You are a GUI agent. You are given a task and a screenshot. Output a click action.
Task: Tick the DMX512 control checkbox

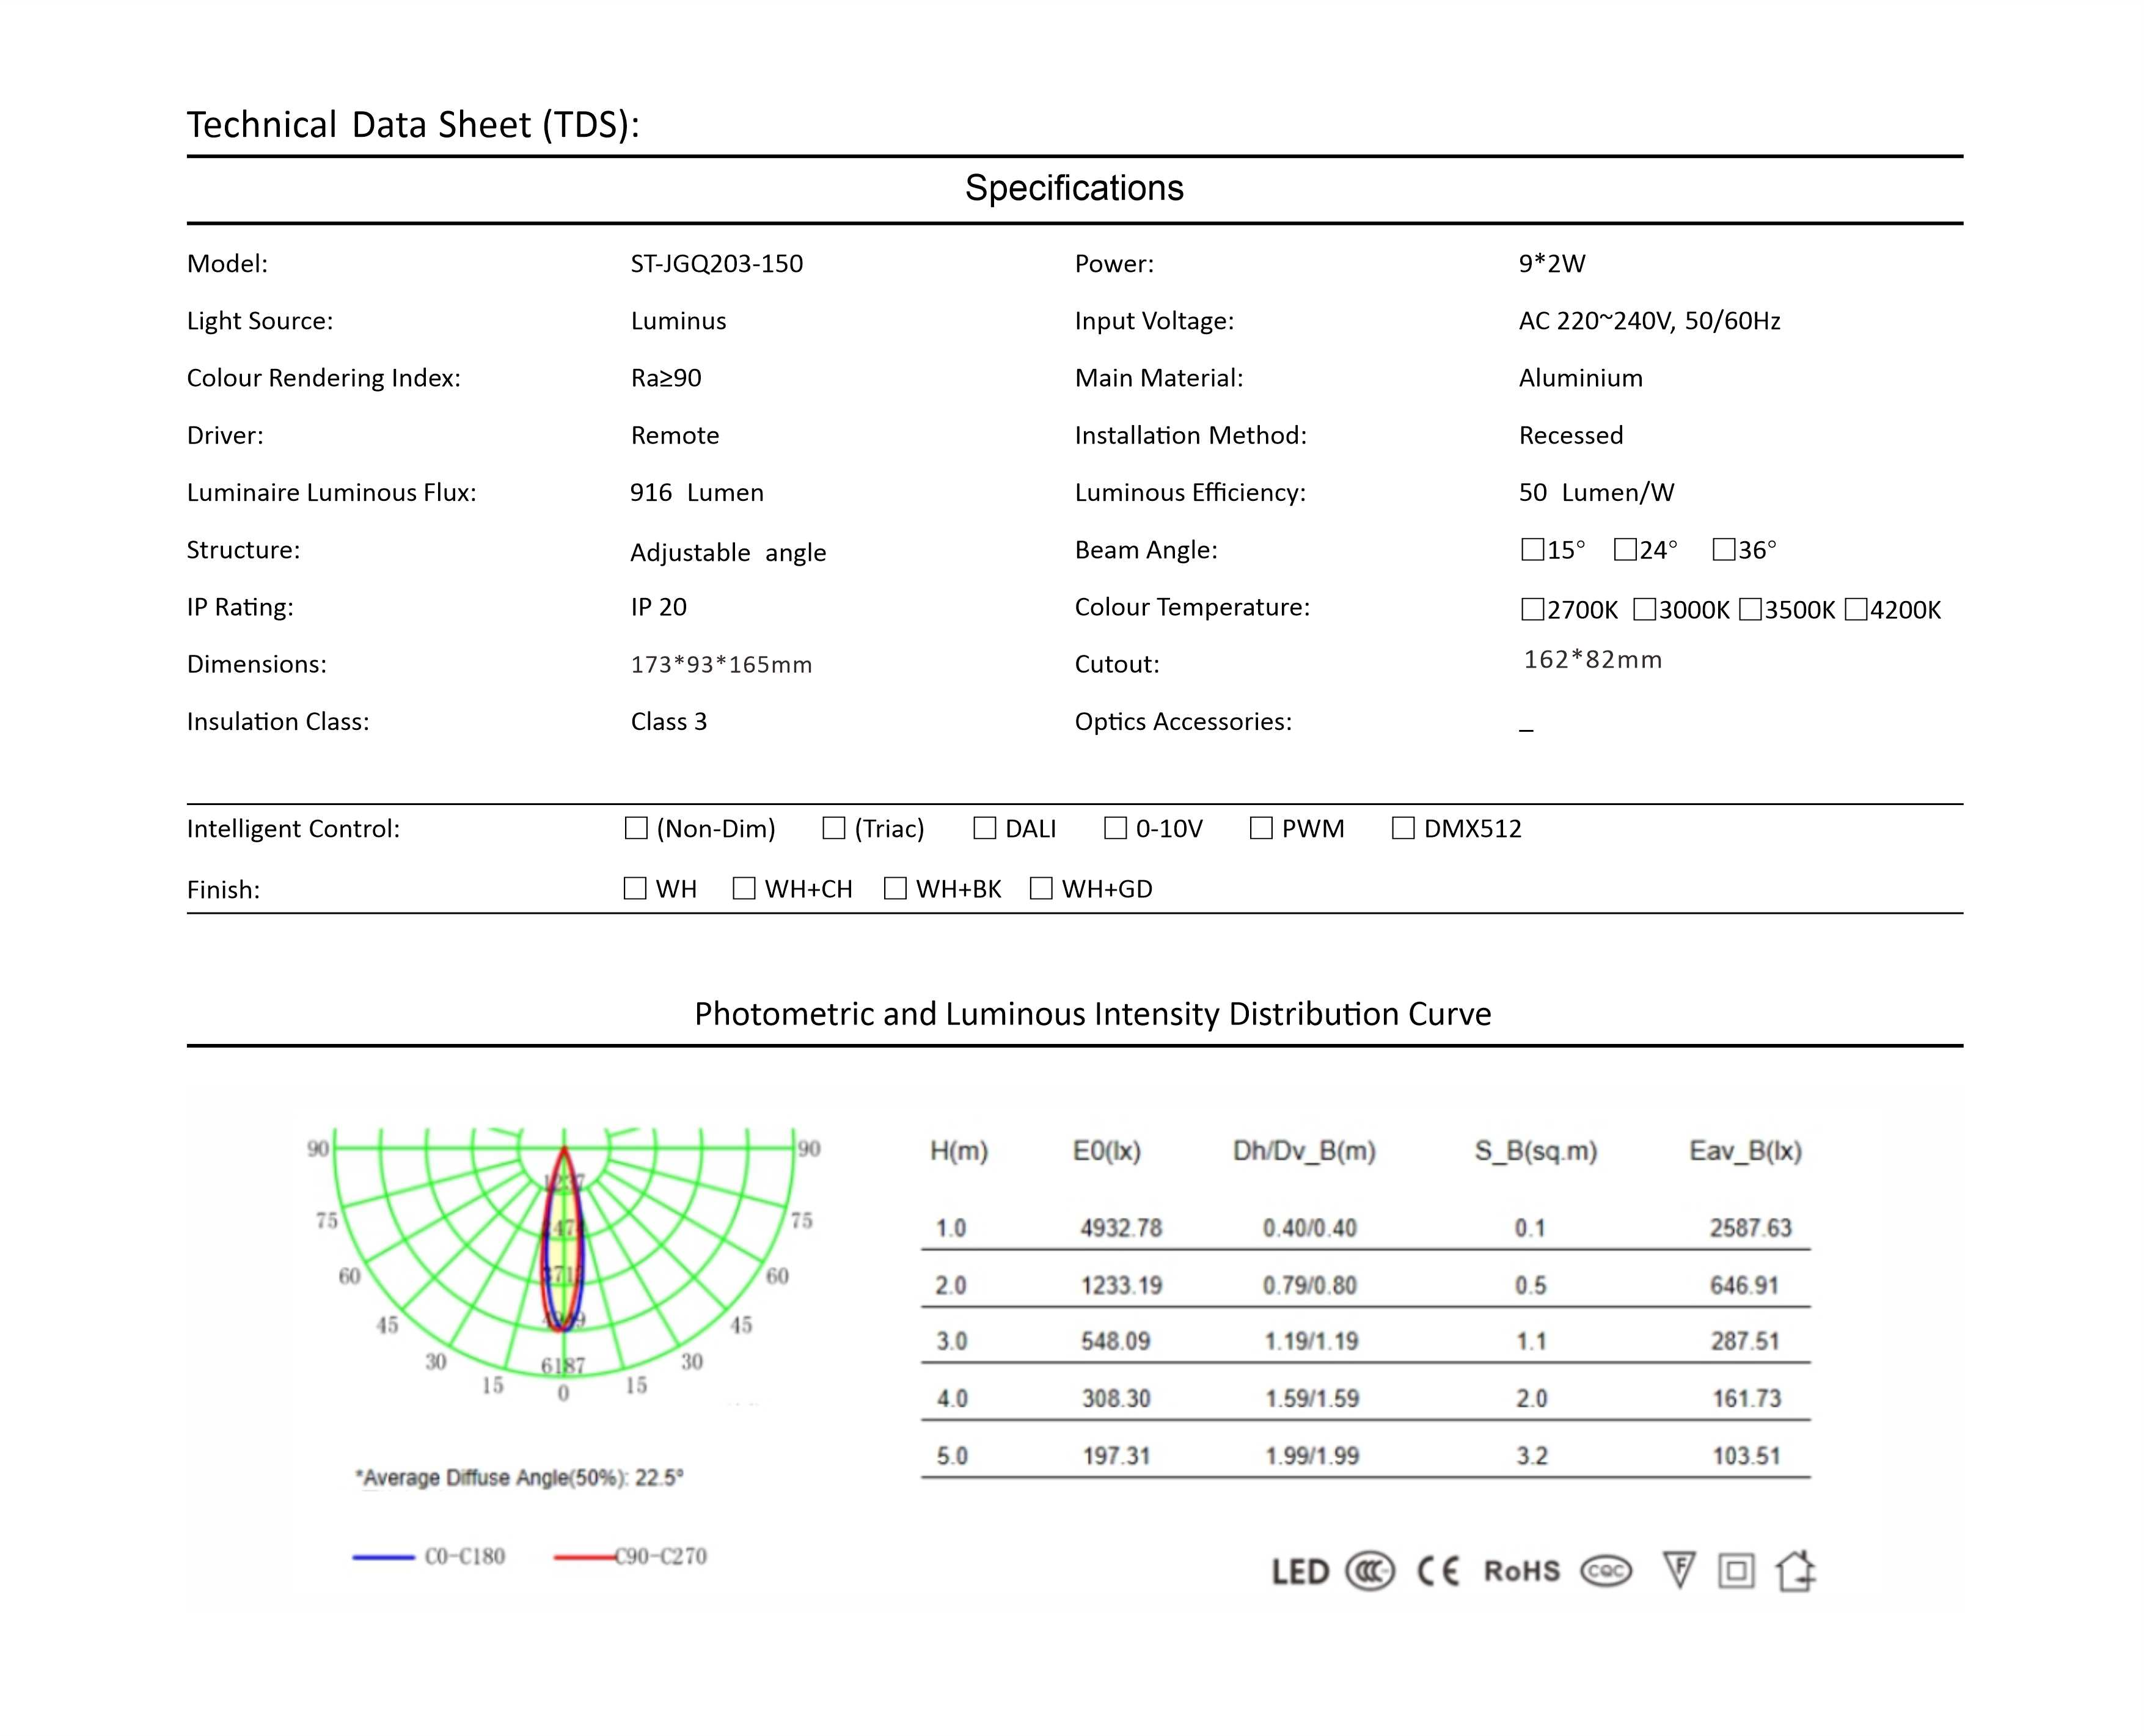click(1403, 829)
